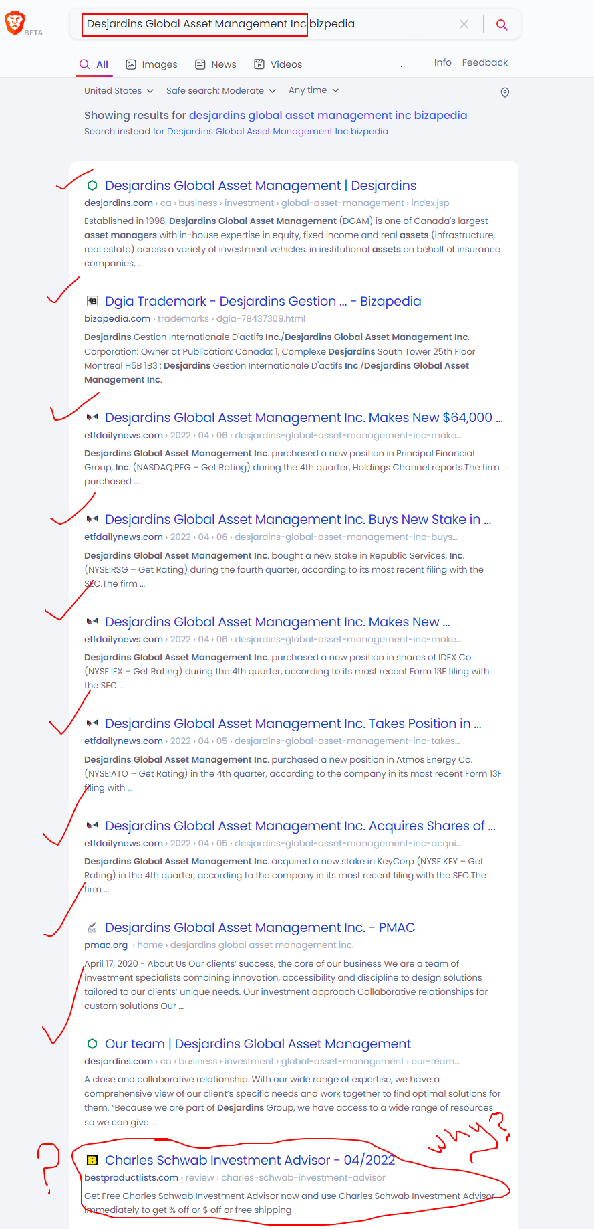The image size is (594, 1229).
Task: Click the Bizapedia favicon icon
Action: click(x=92, y=301)
